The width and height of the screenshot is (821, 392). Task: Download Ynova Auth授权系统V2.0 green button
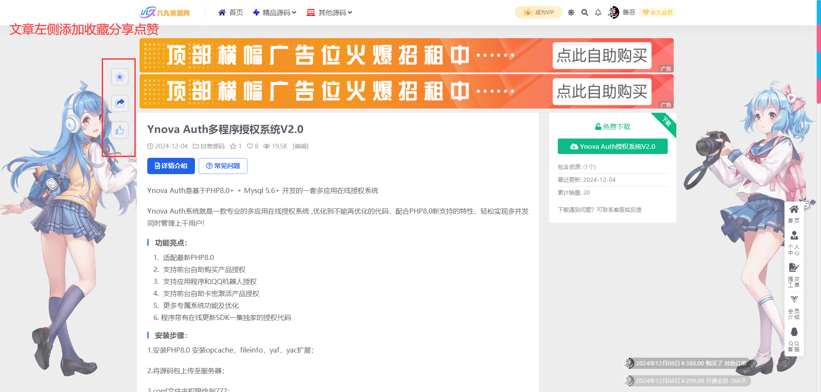point(612,146)
